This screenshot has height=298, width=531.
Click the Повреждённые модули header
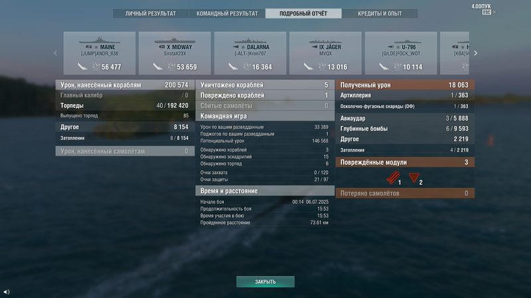(405, 162)
